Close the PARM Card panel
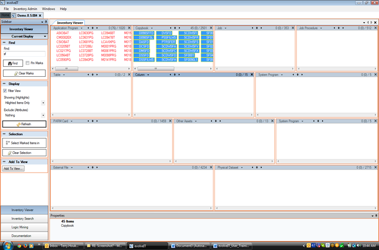Image resolution: width=379 pixels, height=250 pixels. pos(170,121)
